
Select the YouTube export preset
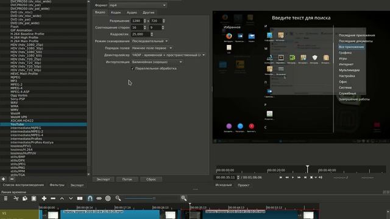pos(43,124)
